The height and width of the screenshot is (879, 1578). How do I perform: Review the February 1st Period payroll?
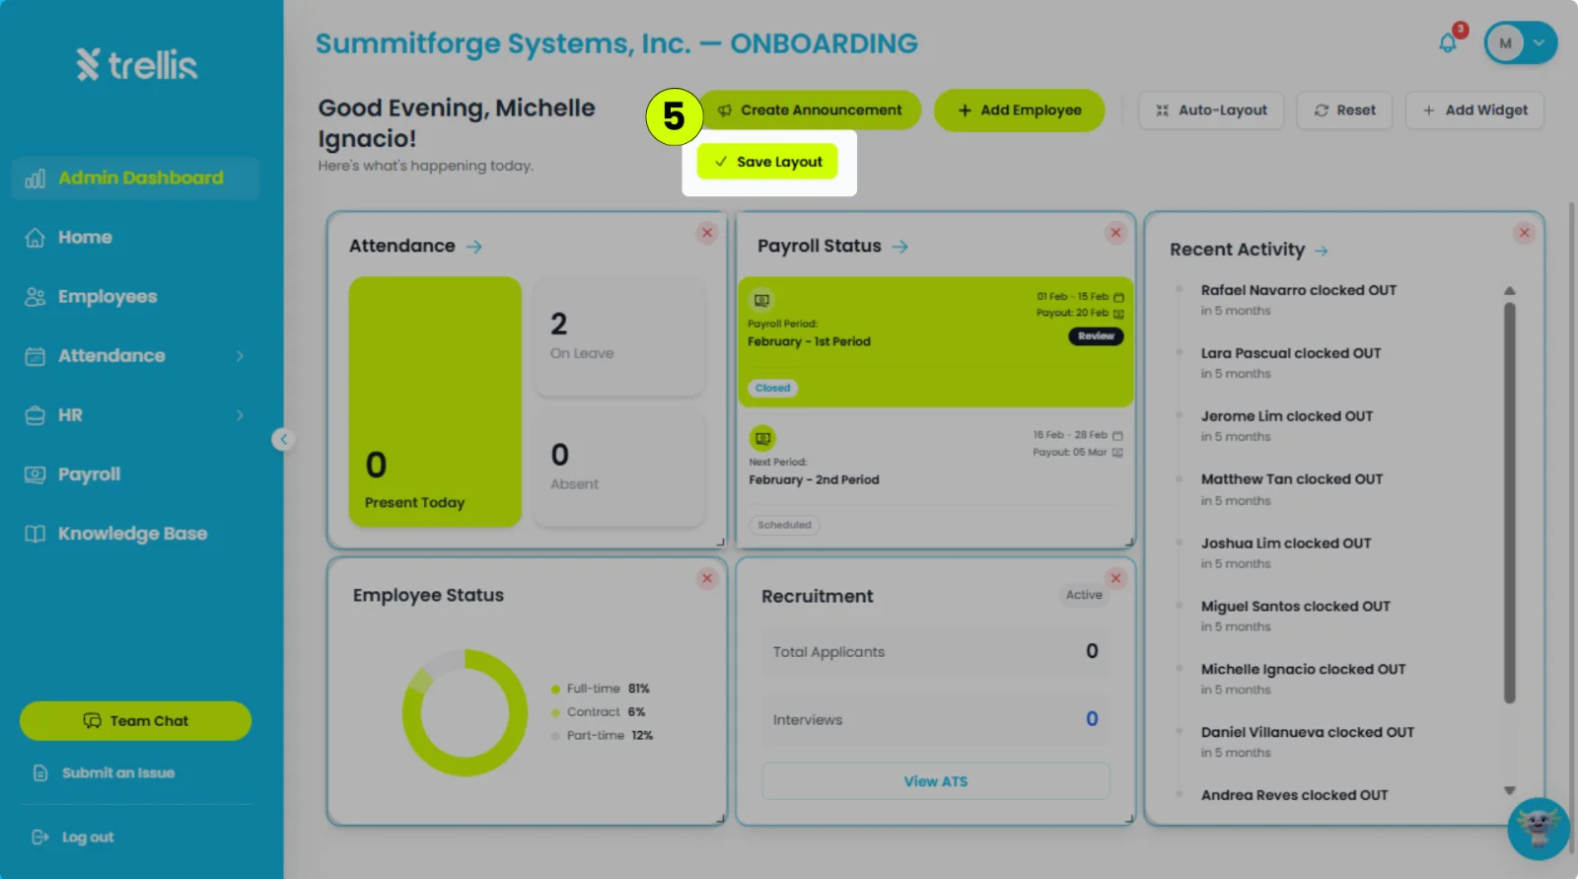coord(1096,336)
